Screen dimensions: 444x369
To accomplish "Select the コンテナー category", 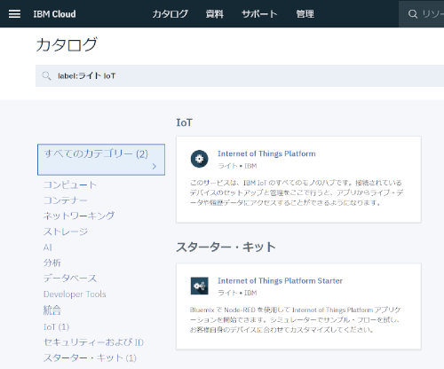I will click(66, 200).
